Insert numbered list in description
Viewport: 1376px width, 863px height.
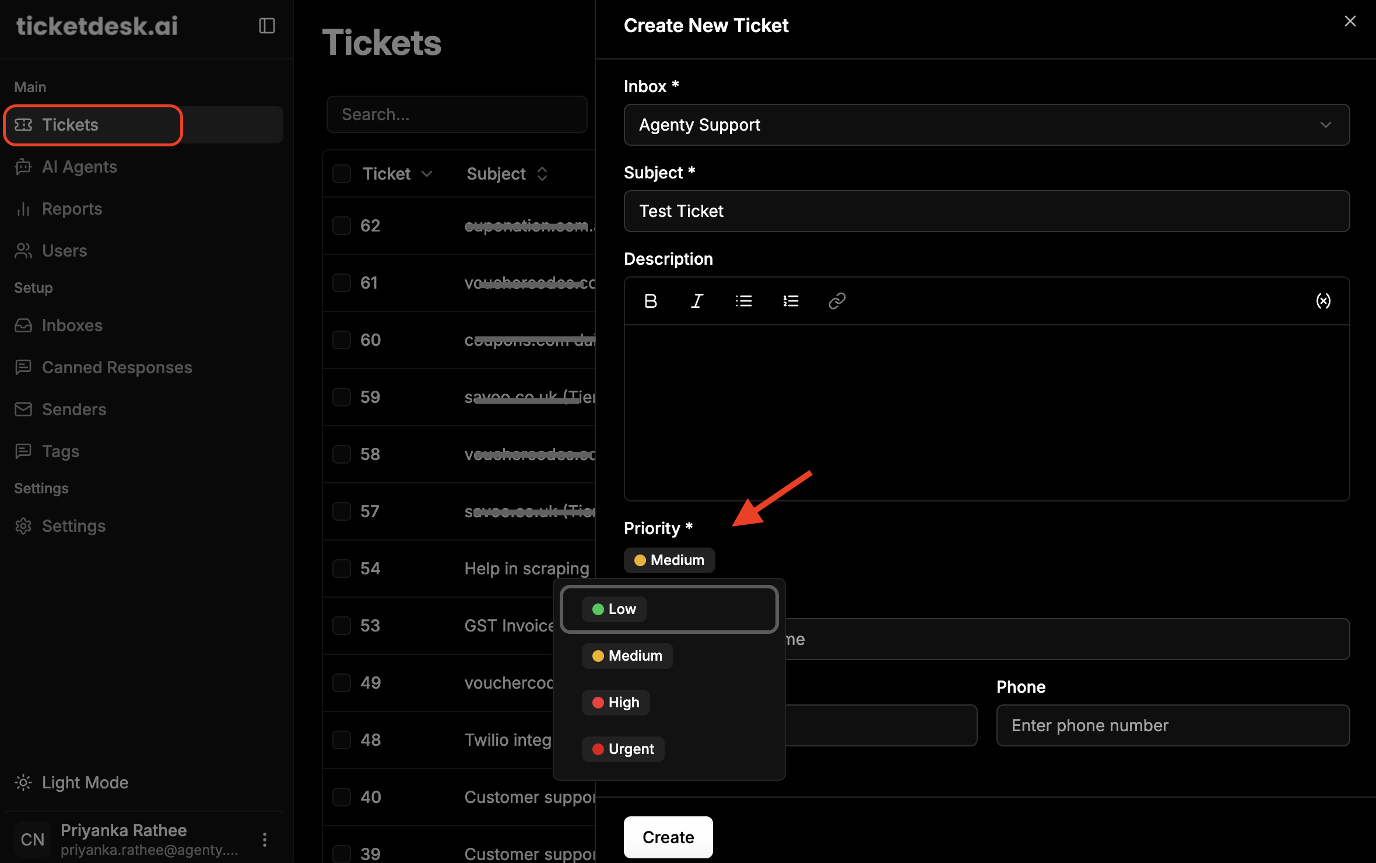point(791,301)
